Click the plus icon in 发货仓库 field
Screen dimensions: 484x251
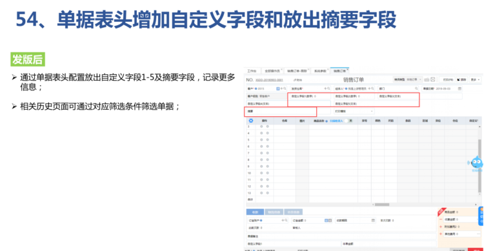(325, 88)
